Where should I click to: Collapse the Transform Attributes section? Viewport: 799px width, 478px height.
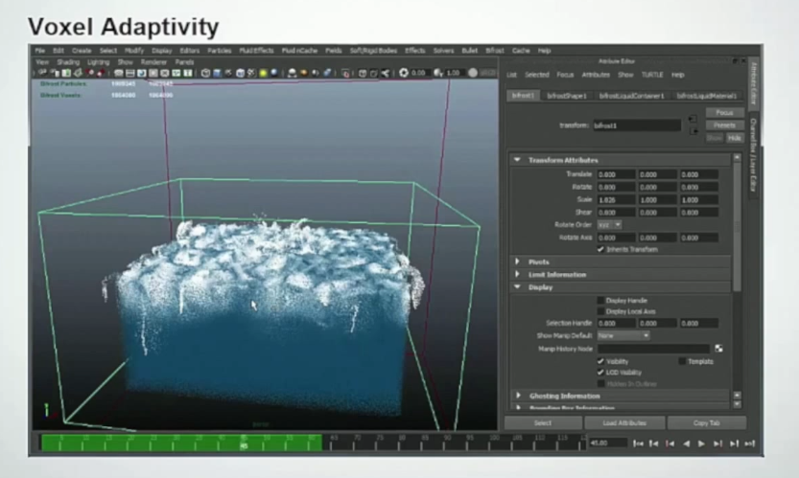click(518, 160)
